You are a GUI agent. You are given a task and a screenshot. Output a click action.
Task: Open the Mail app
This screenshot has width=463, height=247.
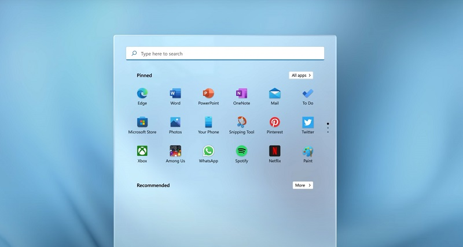pyautogui.click(x=274, y=96)
